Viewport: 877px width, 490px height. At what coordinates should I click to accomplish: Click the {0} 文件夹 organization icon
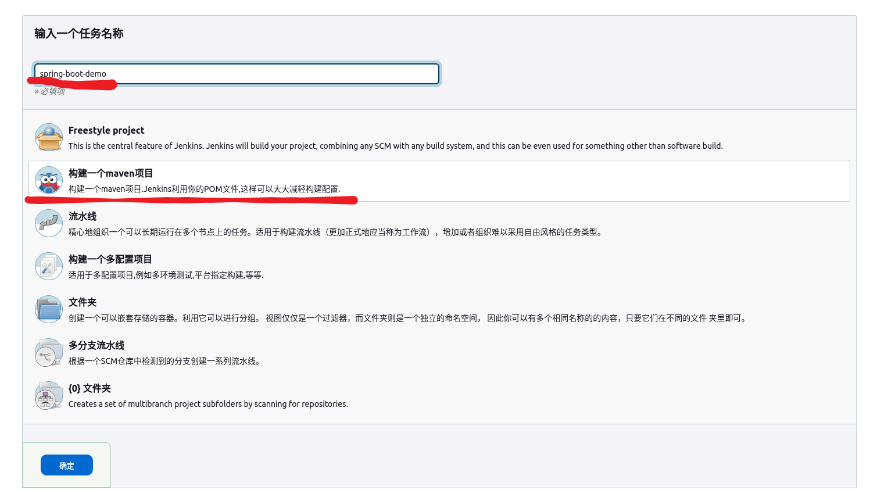[x=49, y=395]
